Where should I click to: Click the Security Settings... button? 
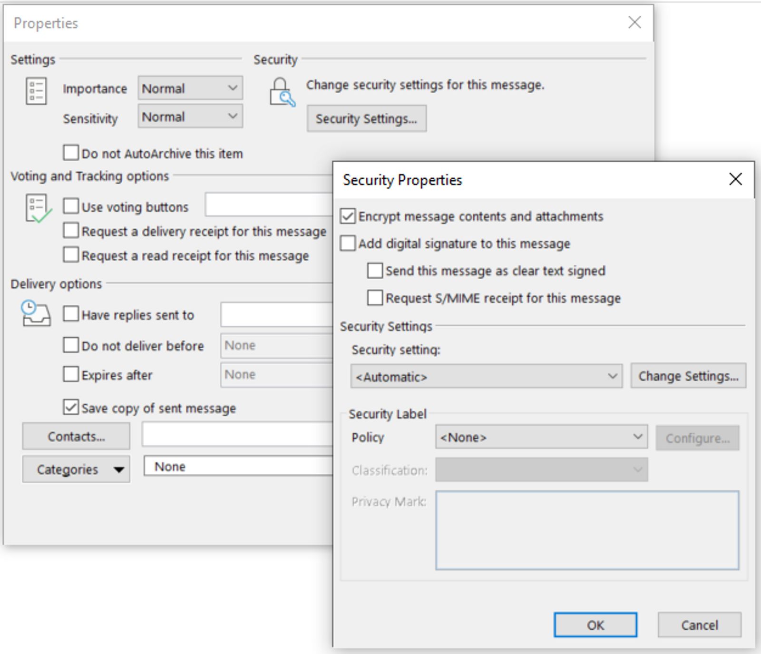tap(366, 118)
